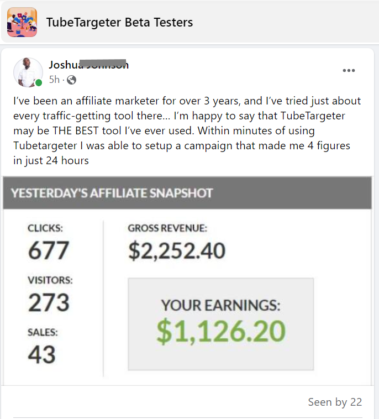
Task: Open the 5h post timestamp
Action: (x=54, y=80)
